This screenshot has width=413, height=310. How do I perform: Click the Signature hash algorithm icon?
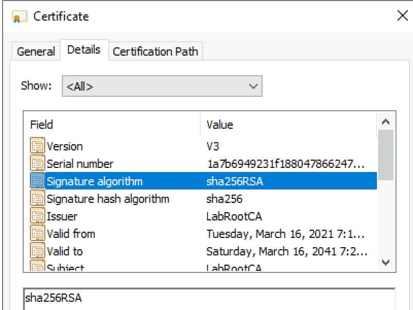(38, 199)
